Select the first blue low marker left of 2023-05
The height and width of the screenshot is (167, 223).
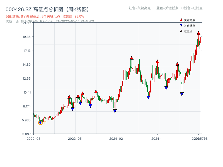click(72, 109)
